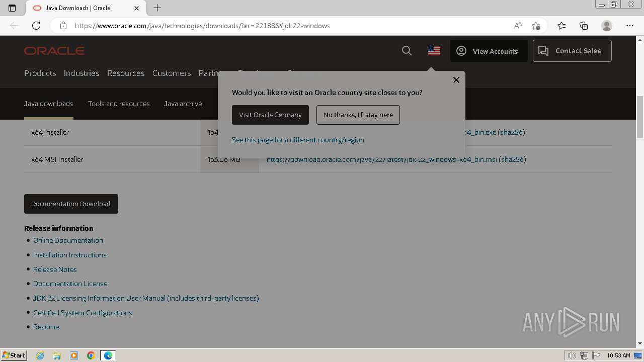Image resolution: width=644 pixels, height=362 pixels.
Task: Add this page to favorites star icon
Action: pos(536,26)
